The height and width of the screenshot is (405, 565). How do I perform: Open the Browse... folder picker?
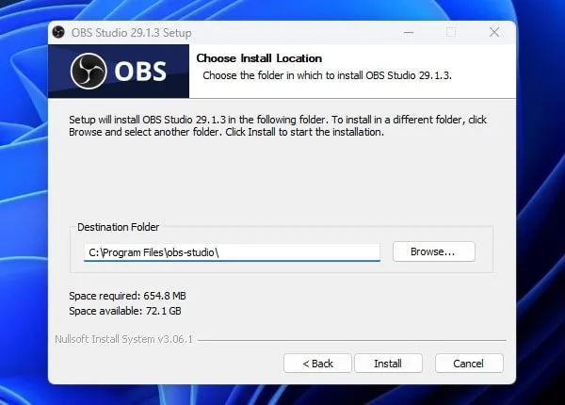434,251
